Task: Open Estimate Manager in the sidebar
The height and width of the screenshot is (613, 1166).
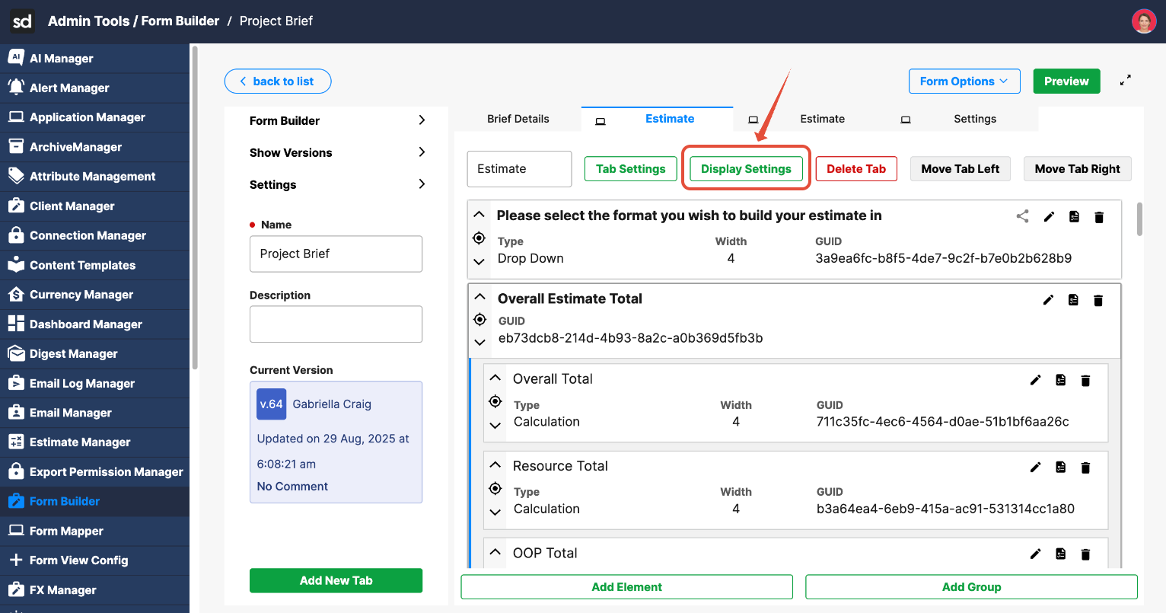Action: [94, 442]
